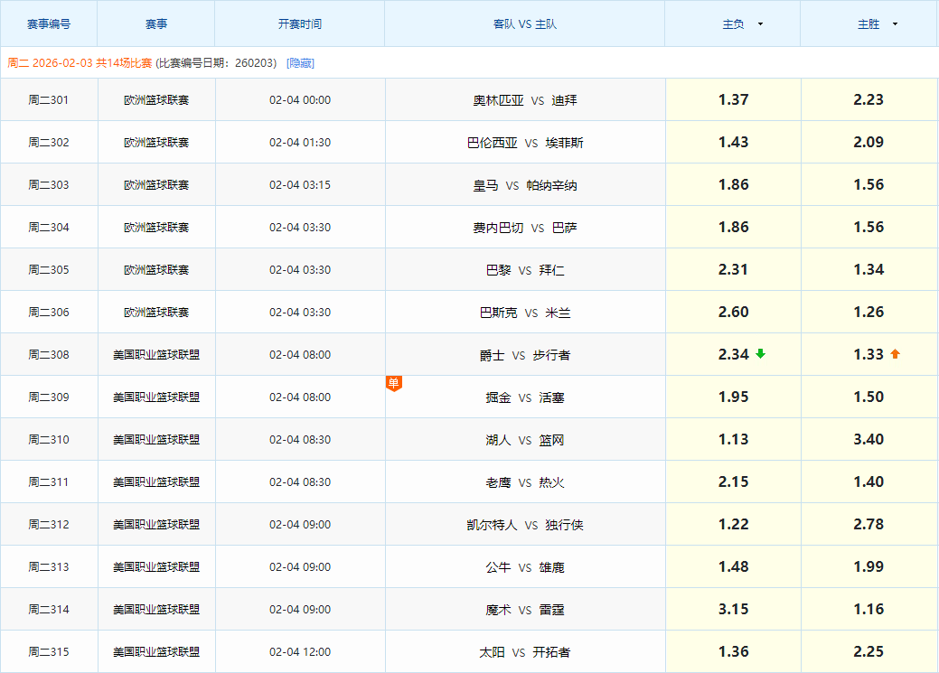This screenshot has width=939, height=673.
Task: Select 主负 odds 2.15 for 老鹰 vs 热火
Action: pyautogui.click(x=734, y=482)
